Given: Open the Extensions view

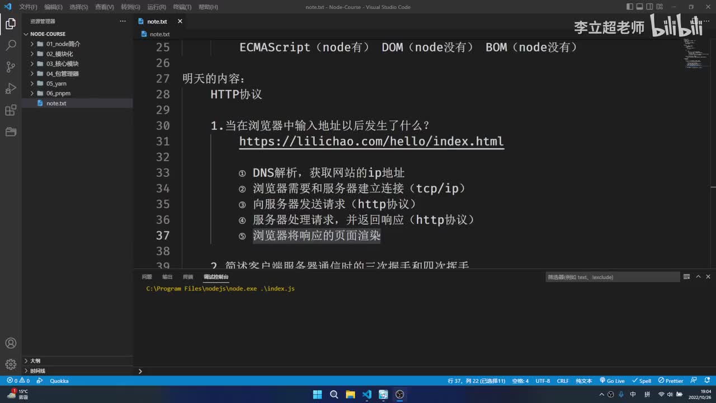Looking at the screenshot, I should (11, 110).
